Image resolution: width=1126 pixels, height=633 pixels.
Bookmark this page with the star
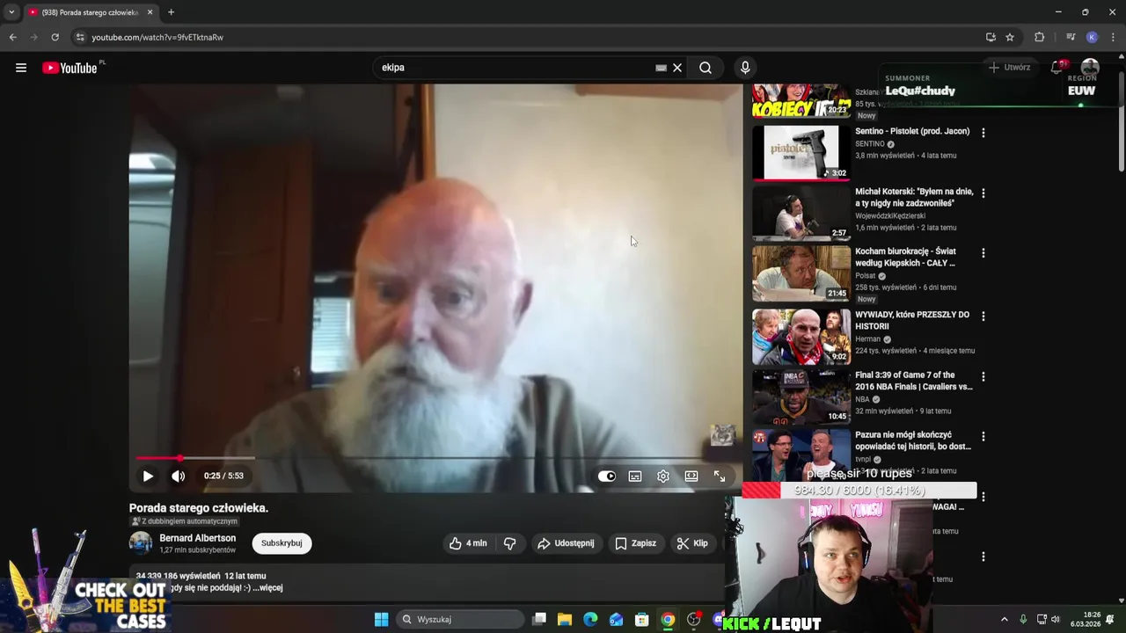point(1010,37)
